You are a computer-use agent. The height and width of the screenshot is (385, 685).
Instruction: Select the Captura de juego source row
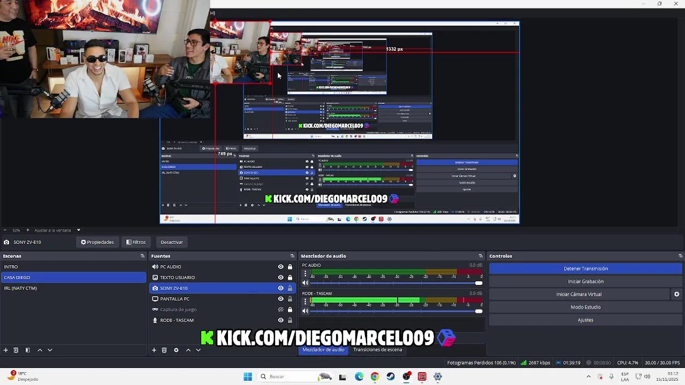pos(222,310)
